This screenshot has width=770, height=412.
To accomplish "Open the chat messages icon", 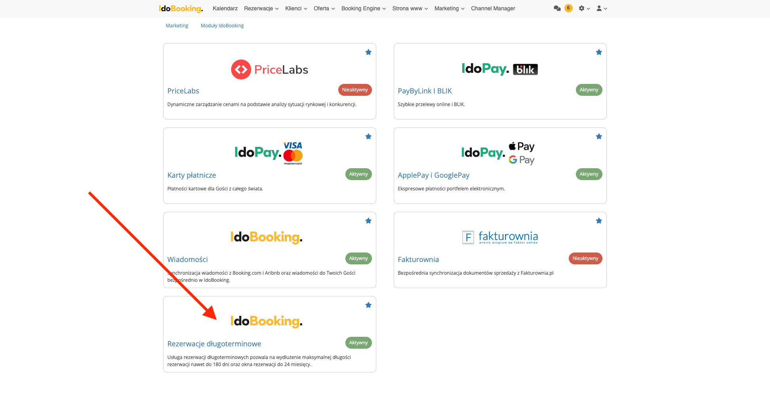I will [557, 8].
